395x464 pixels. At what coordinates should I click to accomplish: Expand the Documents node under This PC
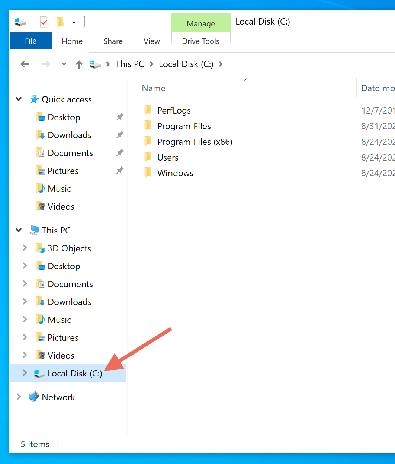pos(25,283)
